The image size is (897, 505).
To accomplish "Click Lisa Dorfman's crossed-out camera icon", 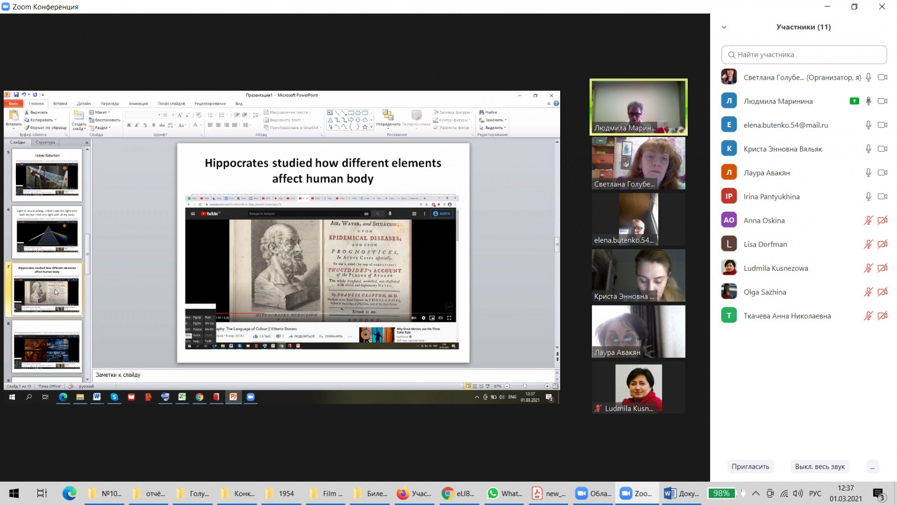I will 883,244.
